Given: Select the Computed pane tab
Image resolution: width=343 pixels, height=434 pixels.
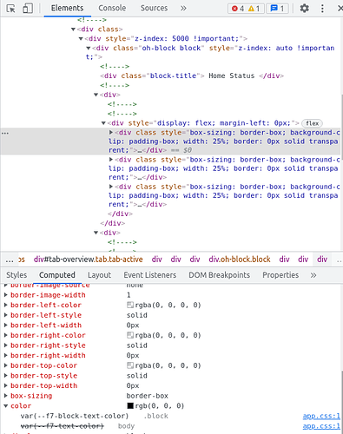Looking at the screenshot, I should [57, 275].
